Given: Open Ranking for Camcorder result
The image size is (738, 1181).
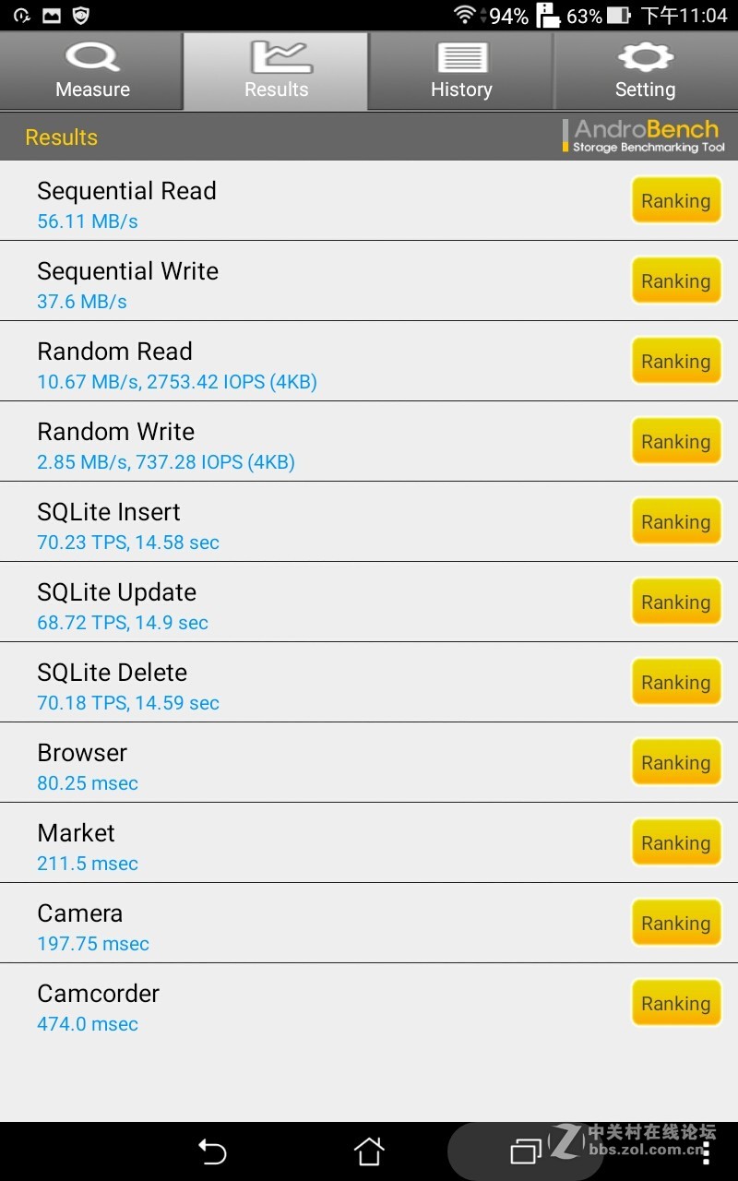Looking at the screenshot, I should tap(676, 1004).
